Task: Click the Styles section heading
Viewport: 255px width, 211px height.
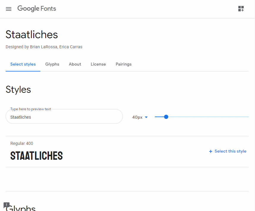Action: coord(18,89)
